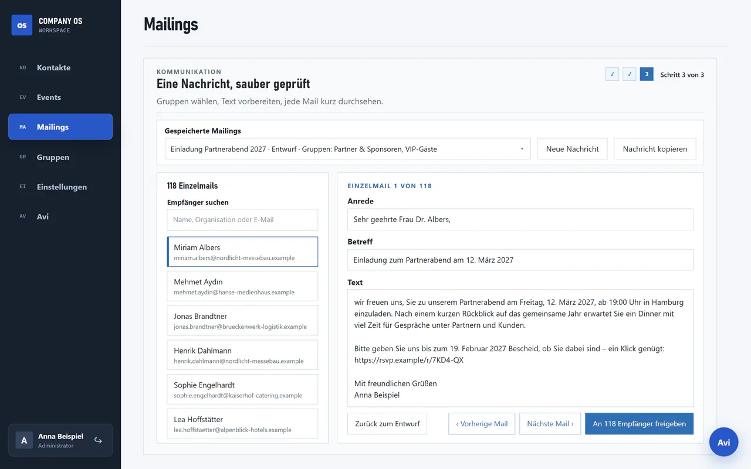Go to Vorherige Mail
Screen dimensions: 751x469
(482, 424)
